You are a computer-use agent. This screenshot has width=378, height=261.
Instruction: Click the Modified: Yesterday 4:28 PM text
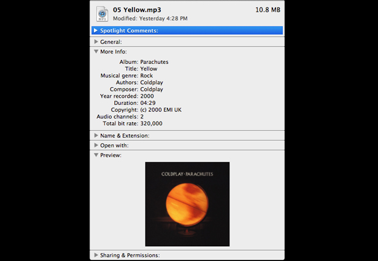point(150,18)
